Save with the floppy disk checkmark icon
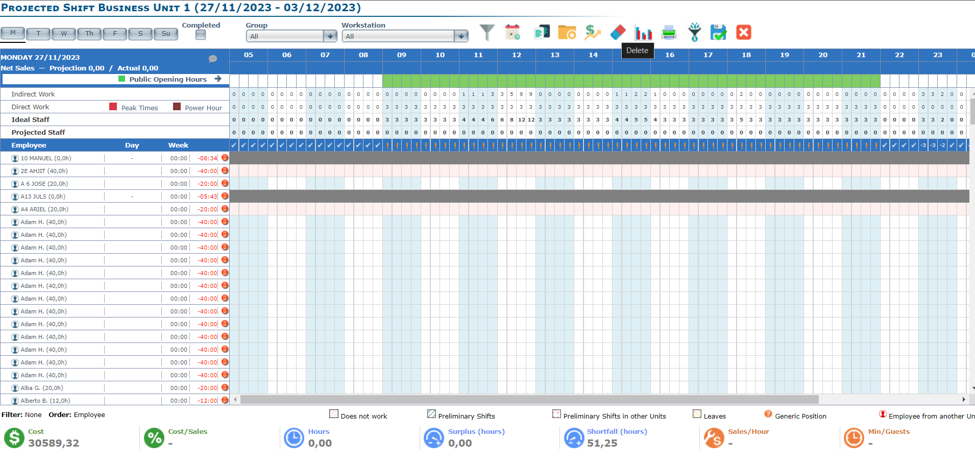975x465 pixels. [718, 32]
